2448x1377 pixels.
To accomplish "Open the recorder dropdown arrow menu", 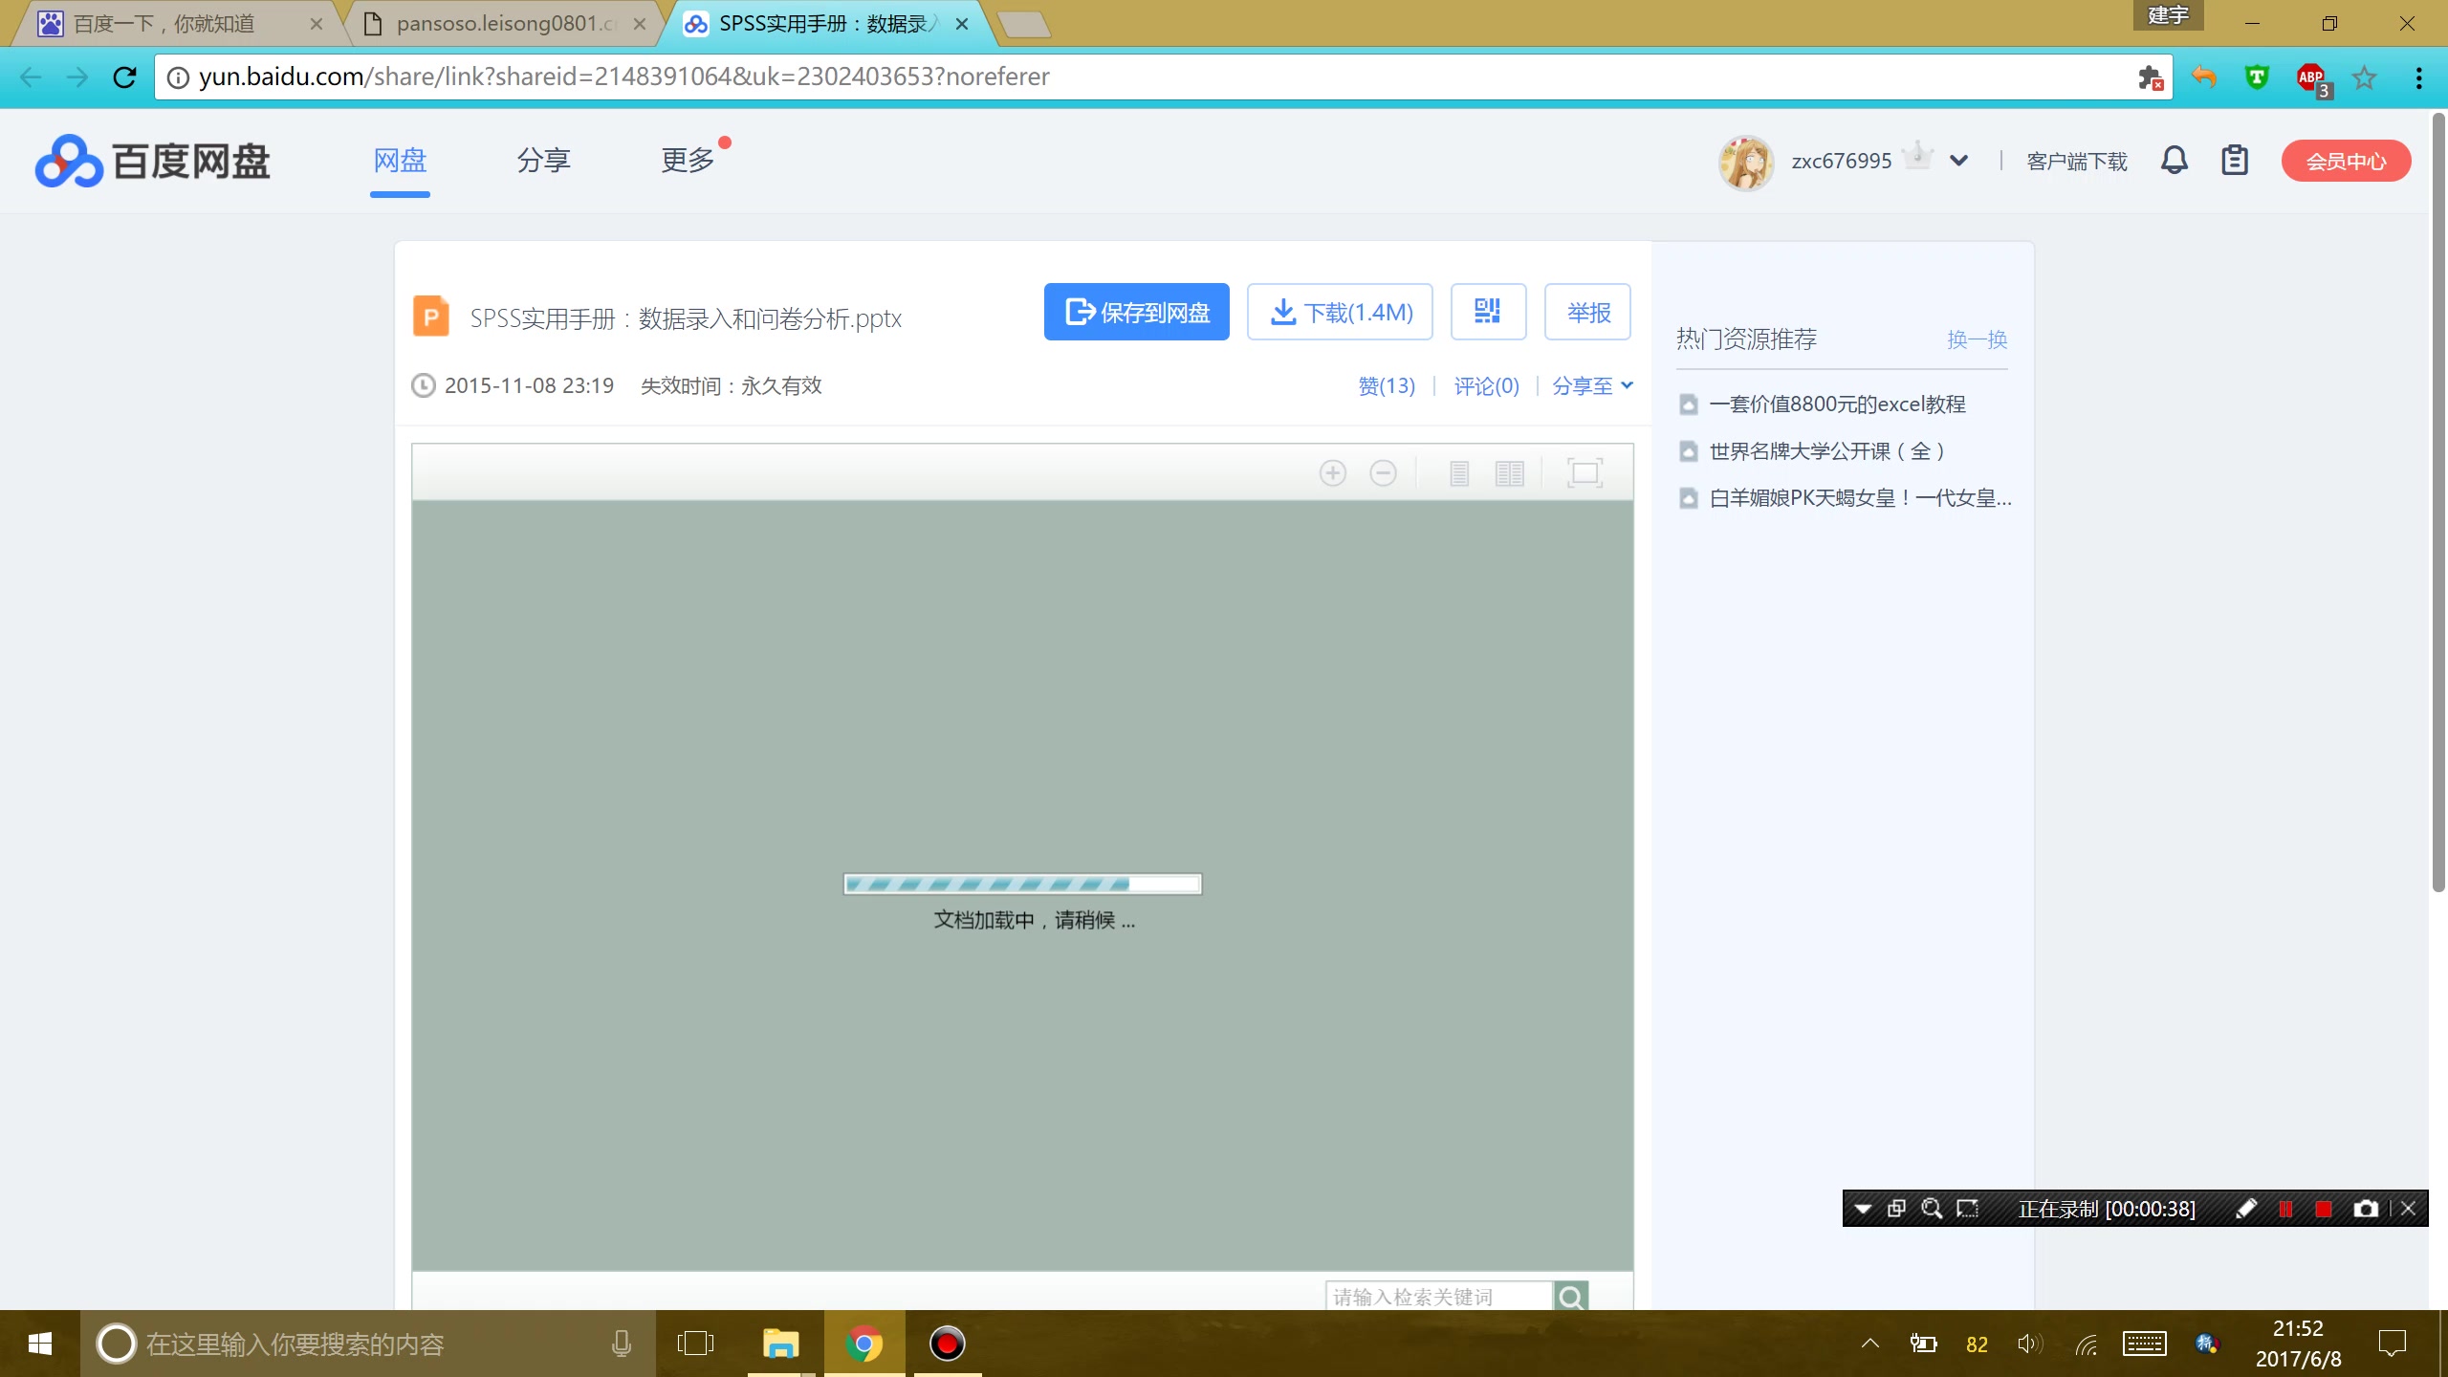I will tap(1863, 1209).
